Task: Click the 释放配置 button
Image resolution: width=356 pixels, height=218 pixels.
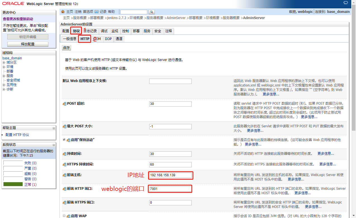Action: [28, 44]
